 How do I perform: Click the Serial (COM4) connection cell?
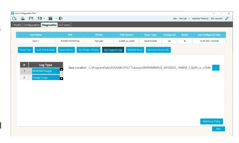click(x=151, y=41)
